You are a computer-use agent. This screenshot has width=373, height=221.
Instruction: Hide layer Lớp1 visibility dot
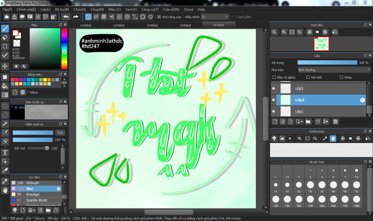point(274,111)
